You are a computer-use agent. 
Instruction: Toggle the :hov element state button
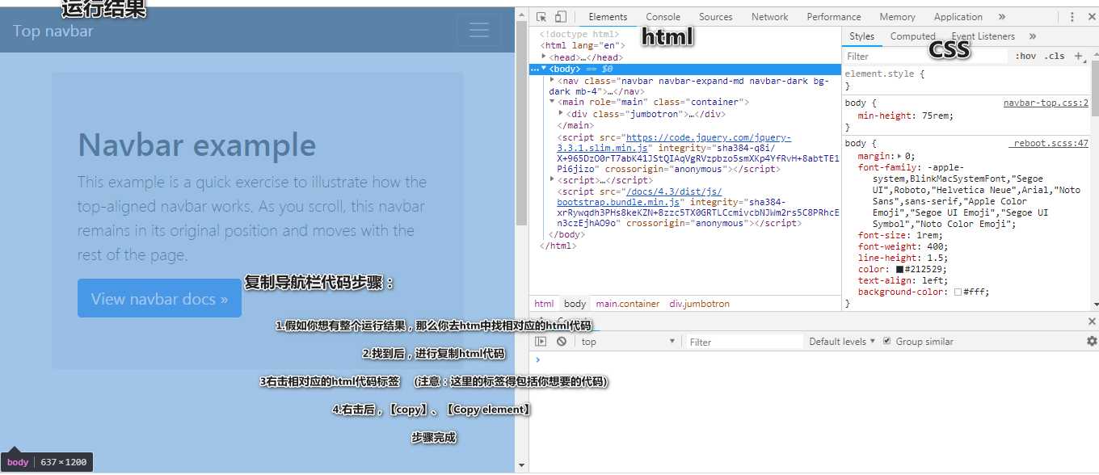(1025, 57)
